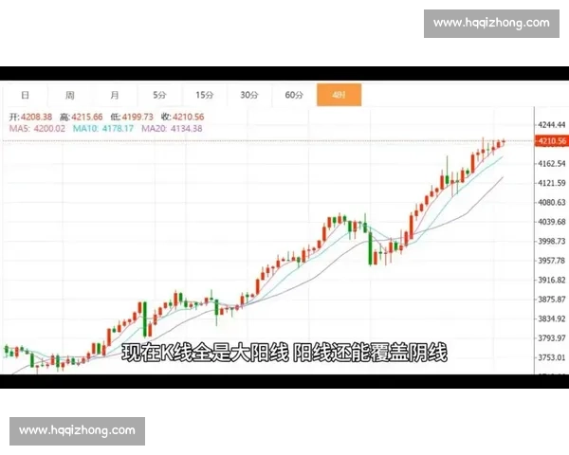The height and width of the screenshot is (455, 569).
Task: Switch to the 日 (daily) timeframe tab
Action: (x=26, y=95)
